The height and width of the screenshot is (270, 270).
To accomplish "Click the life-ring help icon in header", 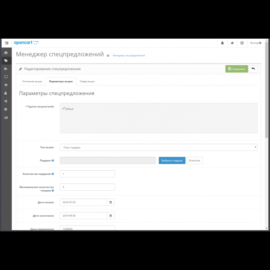I will pos(242,43).
